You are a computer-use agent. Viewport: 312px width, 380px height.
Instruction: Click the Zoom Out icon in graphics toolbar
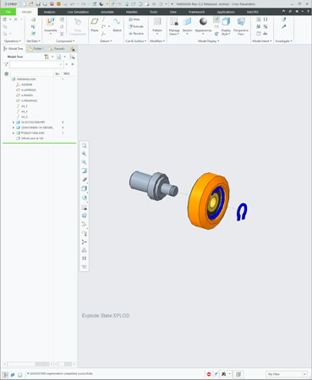click(85, 162)
